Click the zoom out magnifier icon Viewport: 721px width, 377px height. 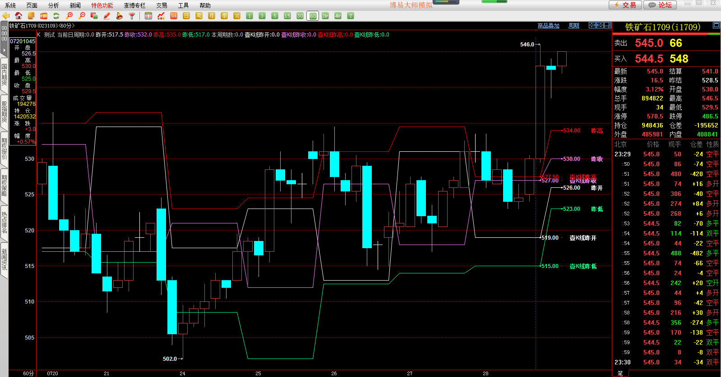(x=82, y=16)
